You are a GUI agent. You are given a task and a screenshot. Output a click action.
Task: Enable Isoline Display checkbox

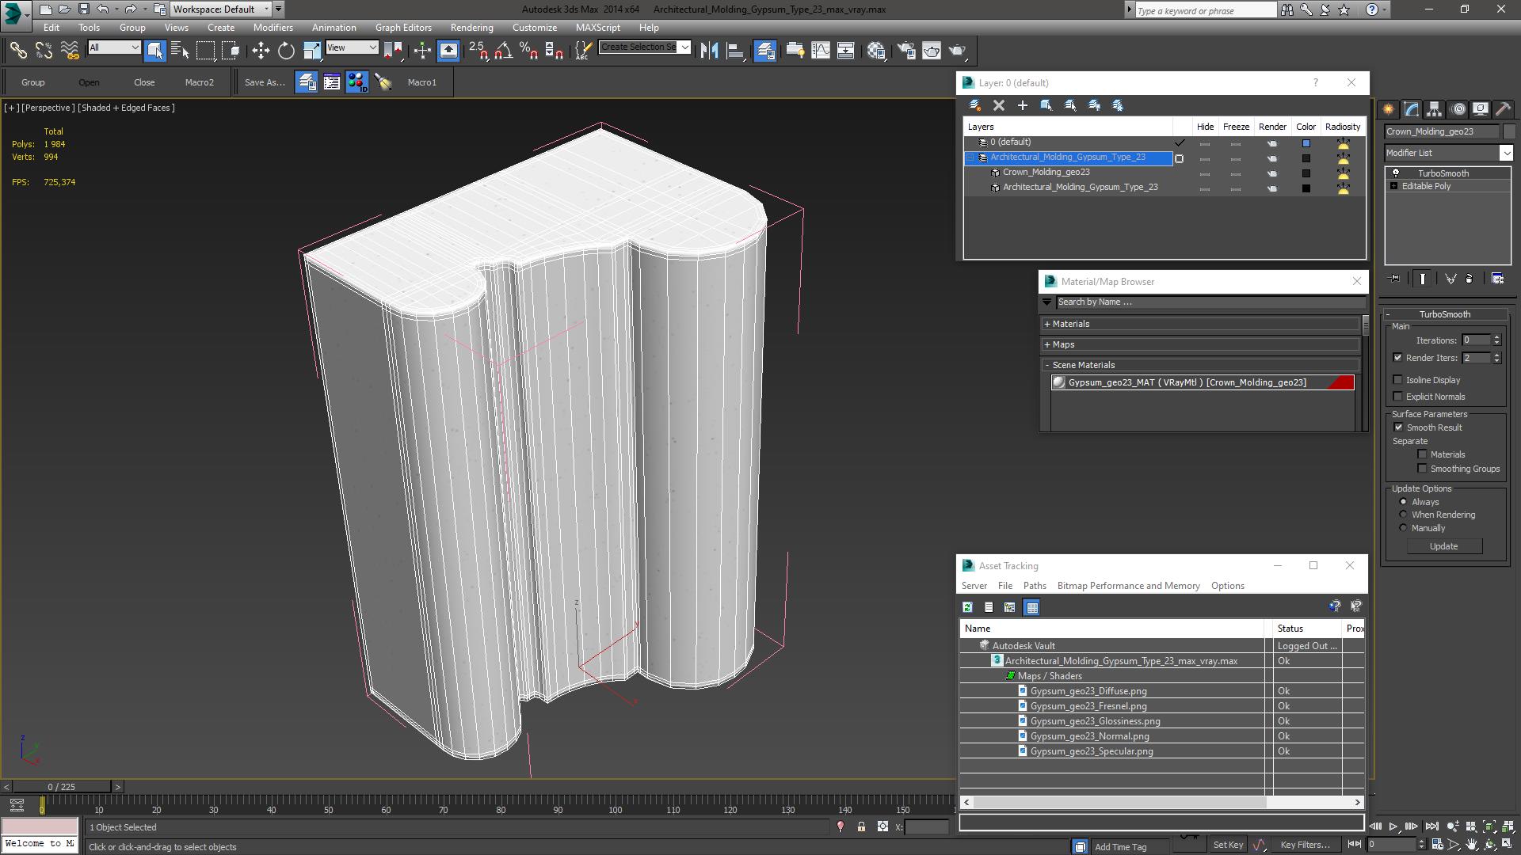pos(1397,380)
